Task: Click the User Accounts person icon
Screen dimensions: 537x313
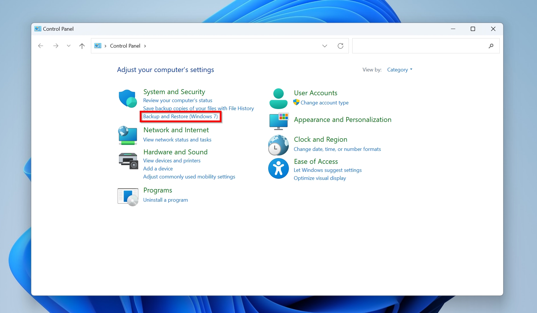Action: (x=278, y=98)
